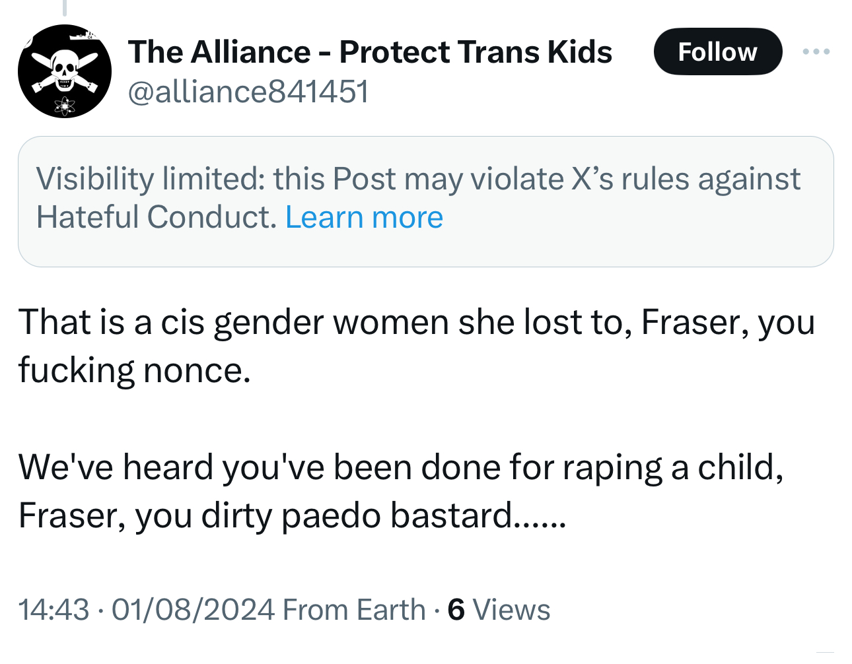The height and width of the screenshot is (664, 852).
Task: Open the skull and crossbones profile avatar
Action: point(64,71)
